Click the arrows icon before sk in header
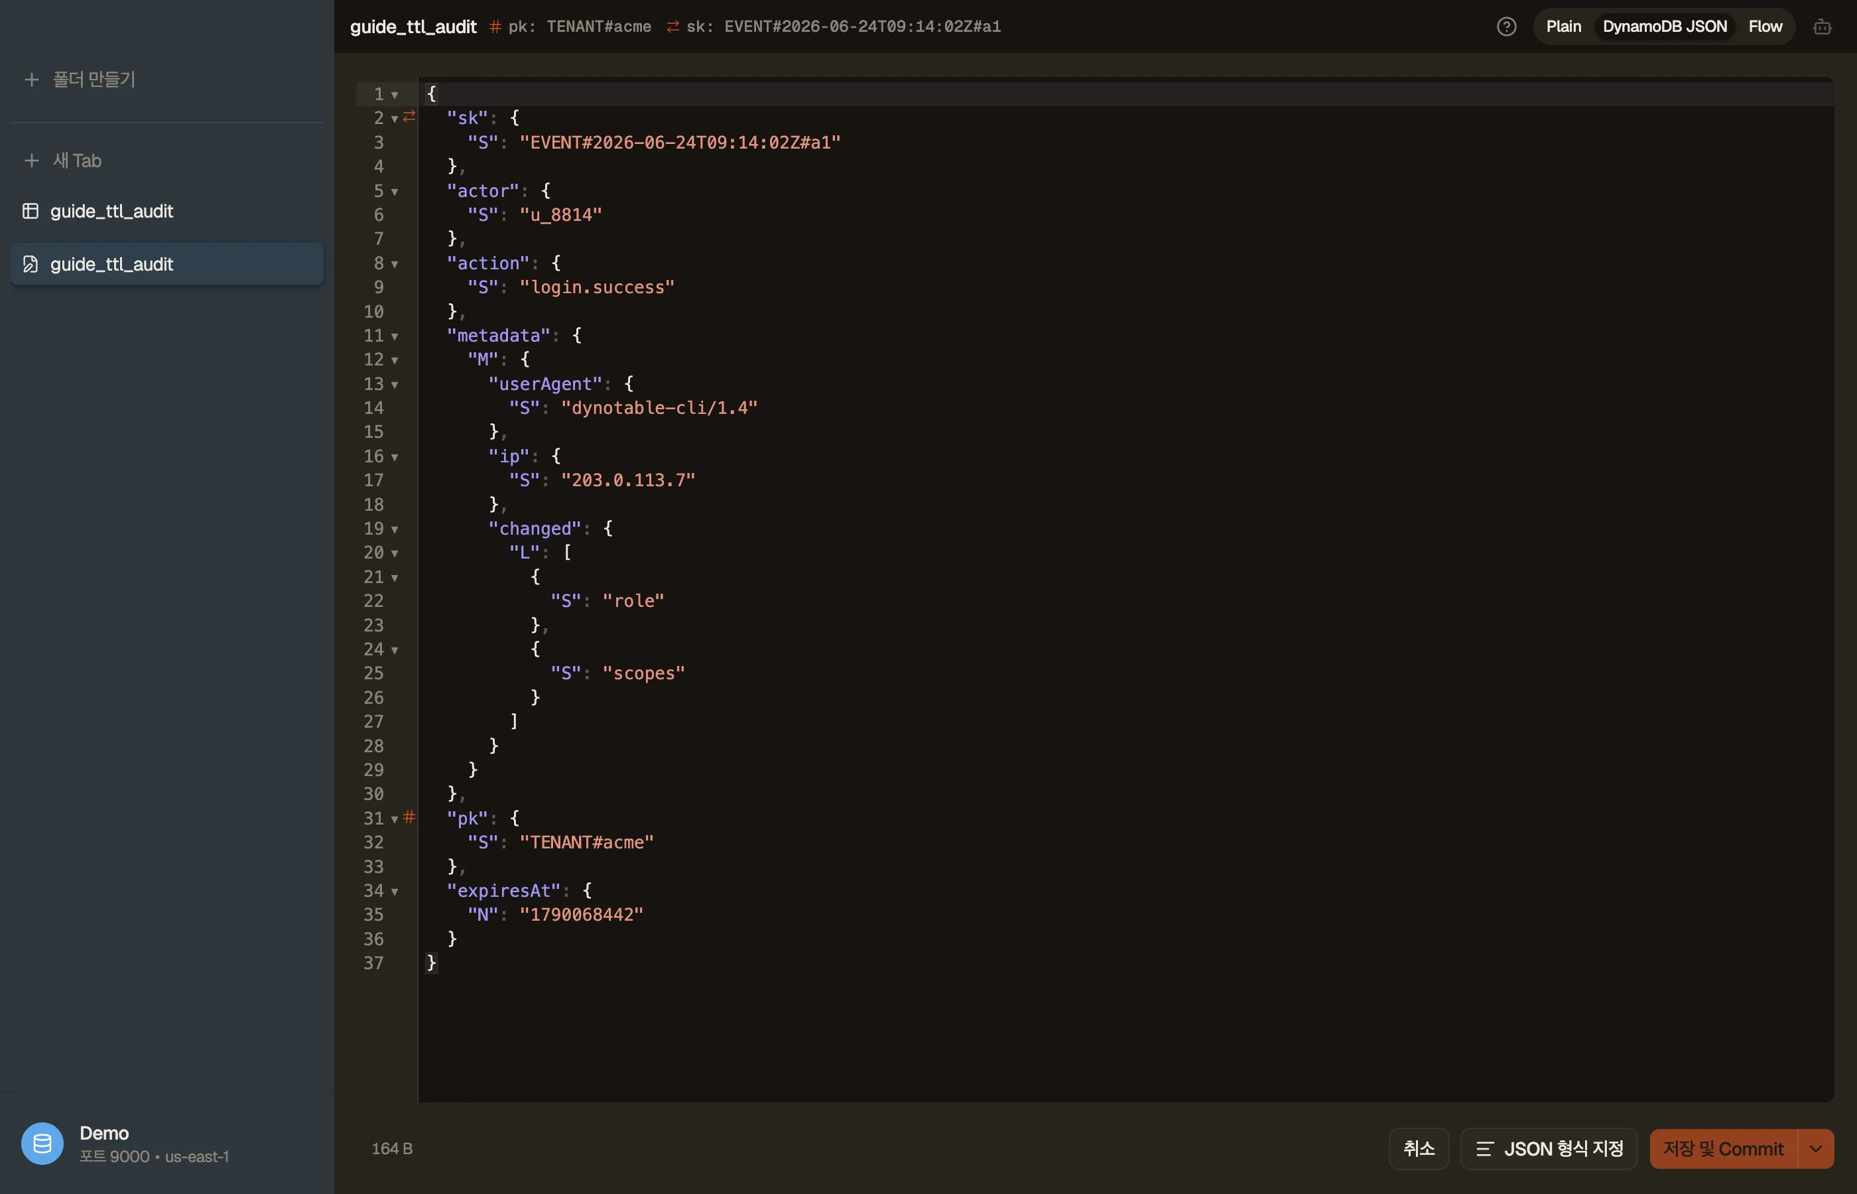 tap(672, 27)
